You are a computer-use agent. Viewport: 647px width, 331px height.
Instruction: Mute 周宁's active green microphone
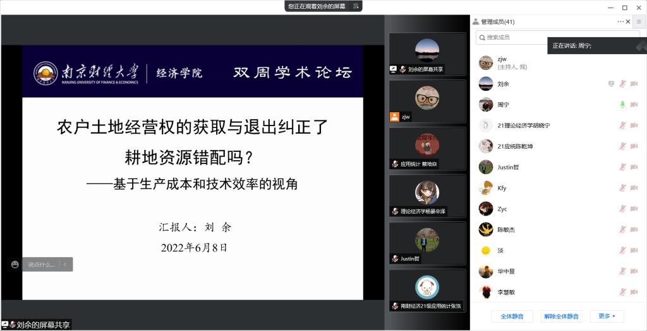coord(622,105)
